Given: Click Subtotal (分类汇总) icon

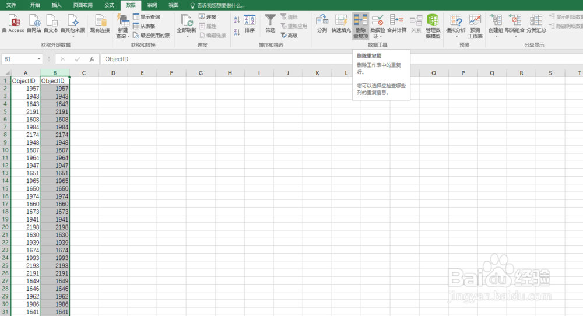Looking at the screenshot, I should click(x=536, y=20).
